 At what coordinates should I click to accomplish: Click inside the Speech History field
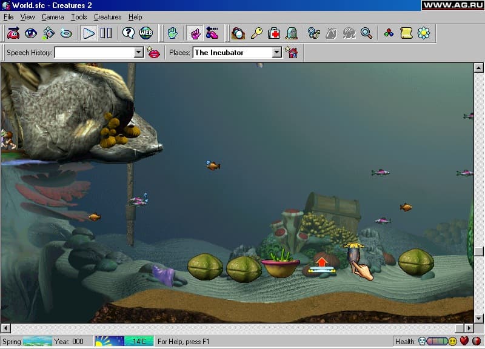95,53
